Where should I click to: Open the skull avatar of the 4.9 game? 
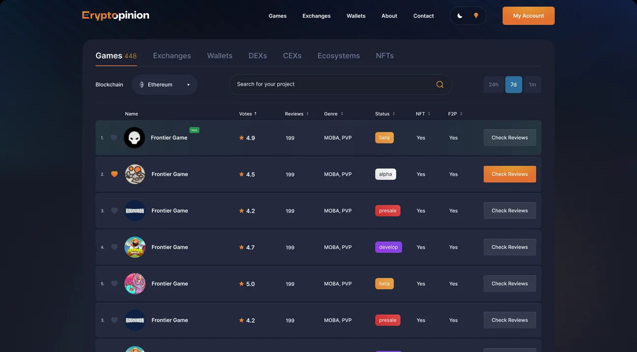tap(134, 138)
